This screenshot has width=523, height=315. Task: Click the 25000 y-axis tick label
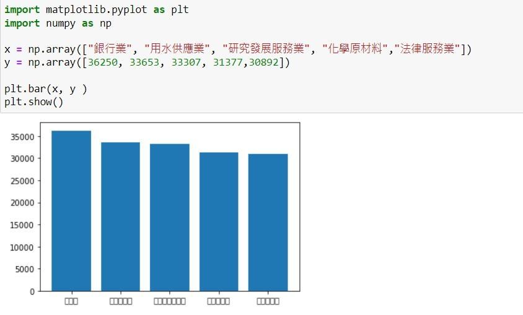tap(22, 181)
